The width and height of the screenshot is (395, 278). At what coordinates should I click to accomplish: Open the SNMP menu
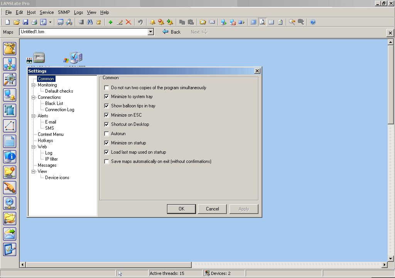(x=64, y=12)
